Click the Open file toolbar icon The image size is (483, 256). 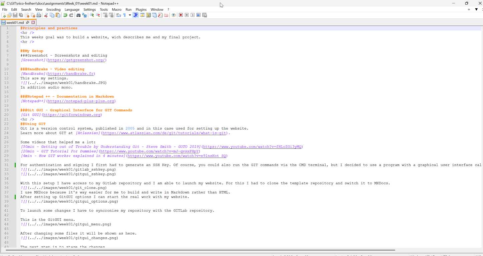click(9, 15)
